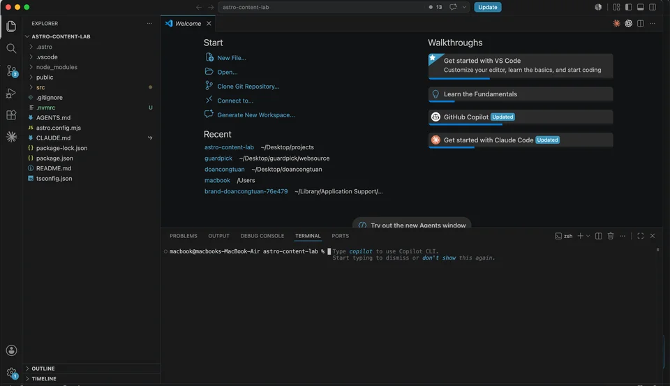Switch to the Terminal tab

coord(308,236)
